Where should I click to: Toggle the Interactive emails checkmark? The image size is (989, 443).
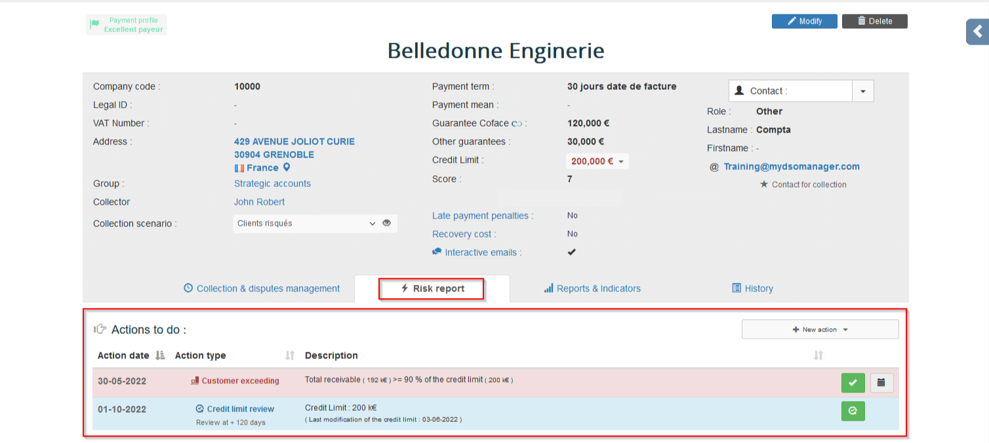click(571, 252)
